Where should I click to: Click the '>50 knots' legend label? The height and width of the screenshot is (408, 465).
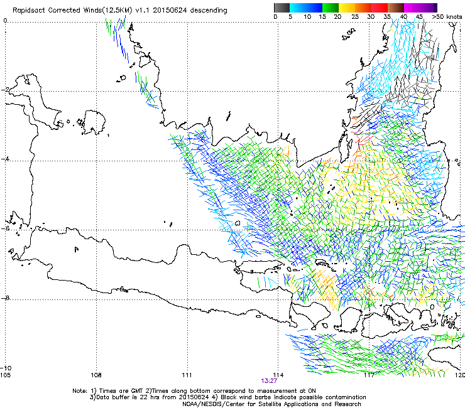(x=447, y=17)
